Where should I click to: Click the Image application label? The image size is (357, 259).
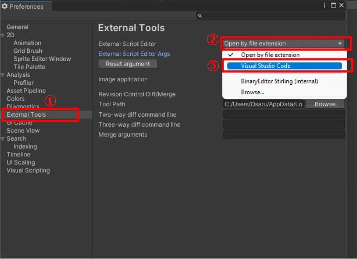[x=123, y=79]
